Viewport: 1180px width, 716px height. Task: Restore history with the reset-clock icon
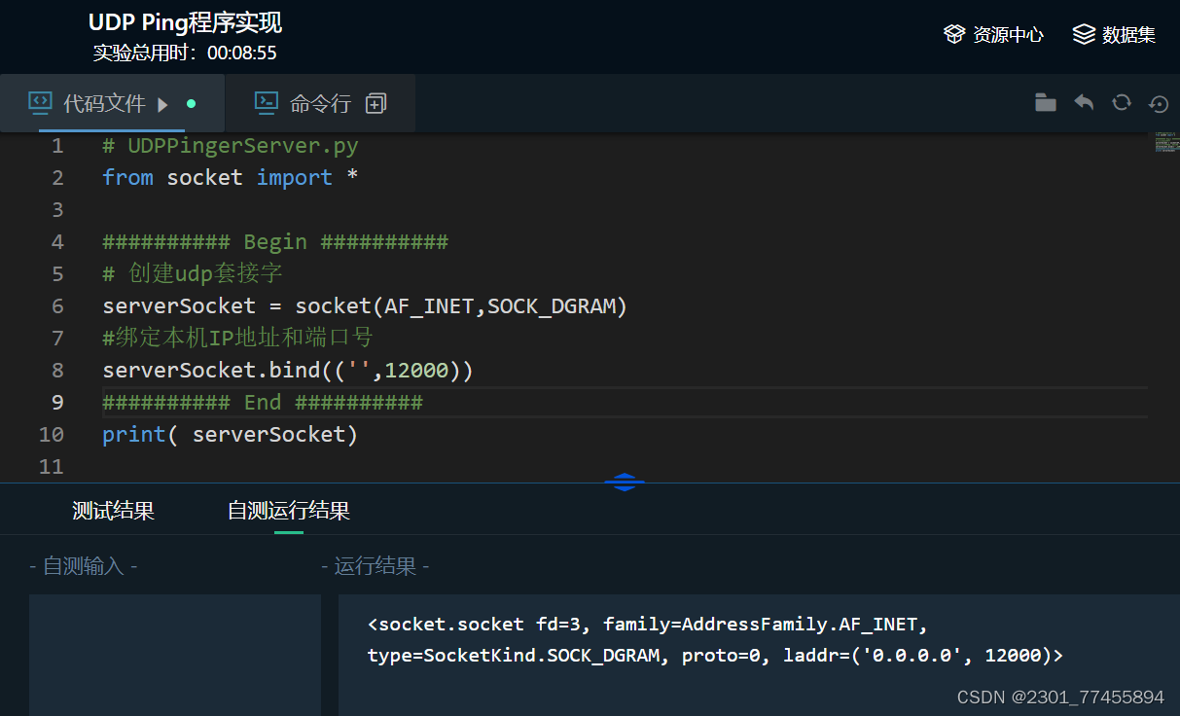(x=1158, y=103)
